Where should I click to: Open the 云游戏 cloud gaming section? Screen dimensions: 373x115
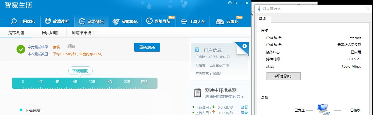pos(228,21)
